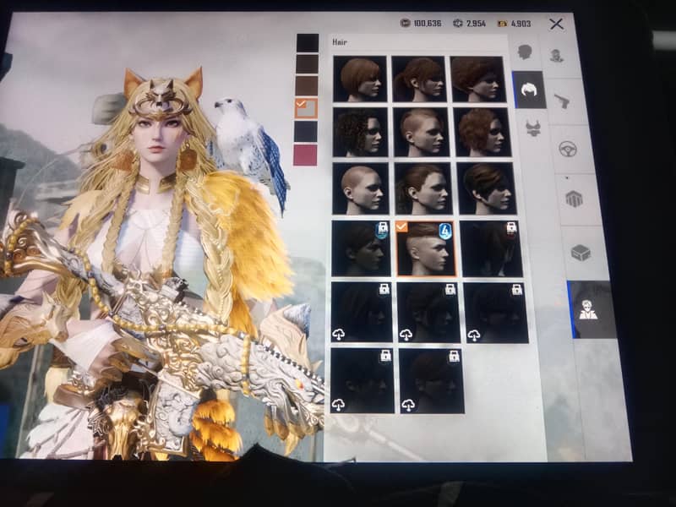Pick the crimson red hair color swatch
Viewport: 676px width, 507px height.
305,155
